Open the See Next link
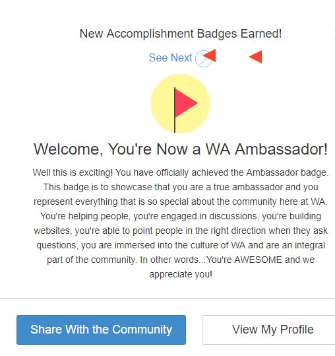 [170, 57]
